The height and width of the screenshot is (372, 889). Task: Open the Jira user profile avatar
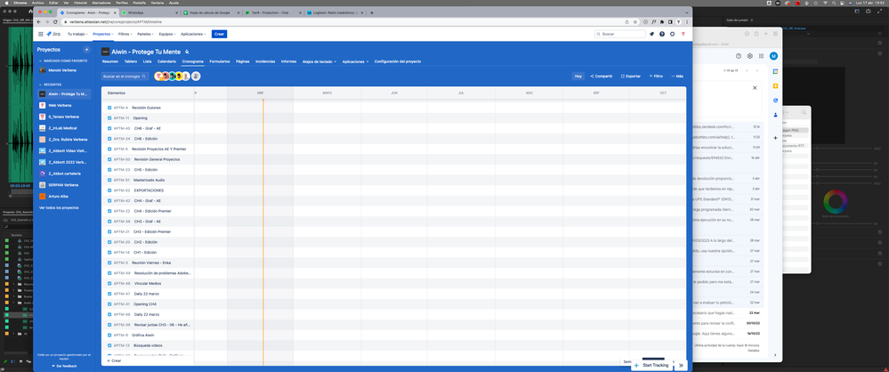point(683,34)
